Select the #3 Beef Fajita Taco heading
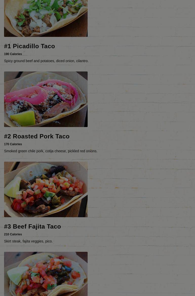Viewport: 195px width, 296px height. [33, 227]
